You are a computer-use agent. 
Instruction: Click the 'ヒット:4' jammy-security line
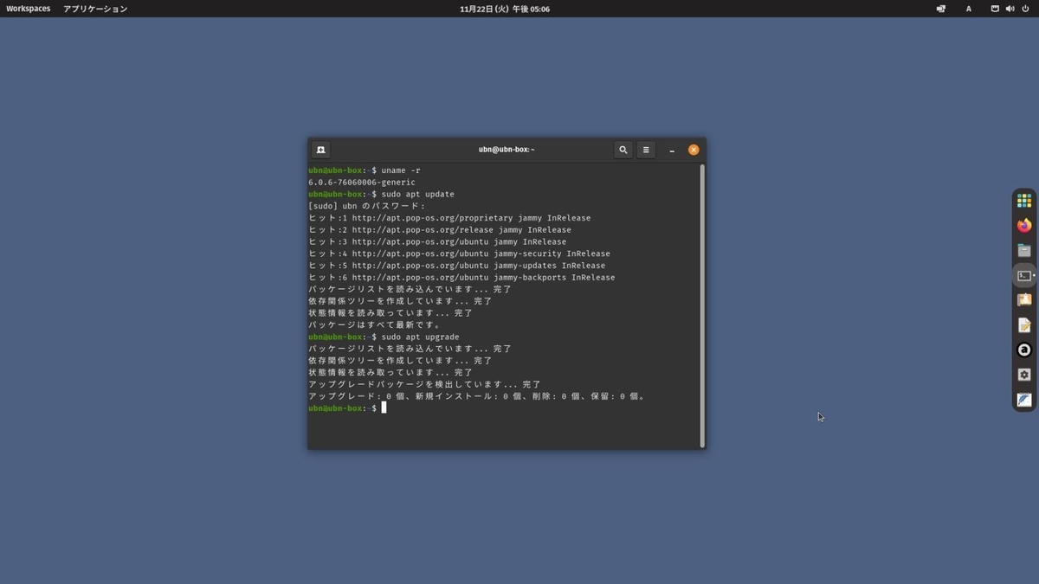[459, 253]
